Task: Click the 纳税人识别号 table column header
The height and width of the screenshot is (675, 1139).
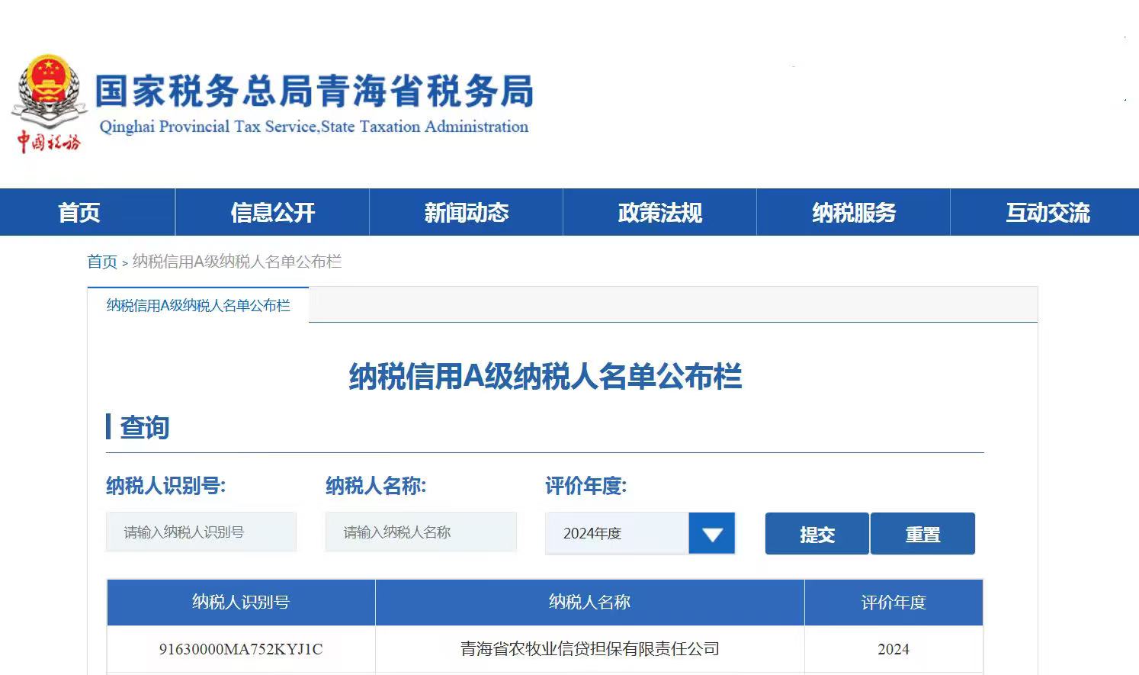Action: 241,602
